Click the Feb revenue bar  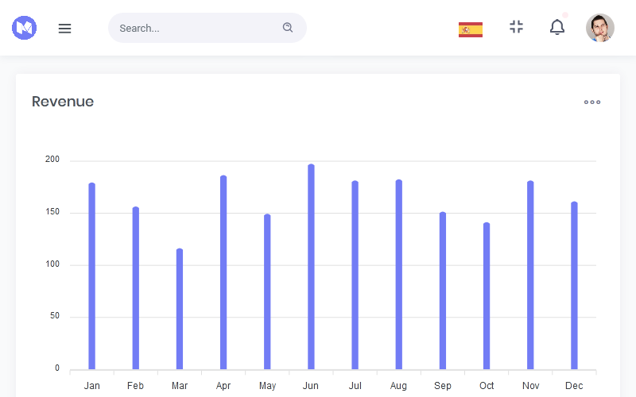pyautogui.click(x=136, y=288)
